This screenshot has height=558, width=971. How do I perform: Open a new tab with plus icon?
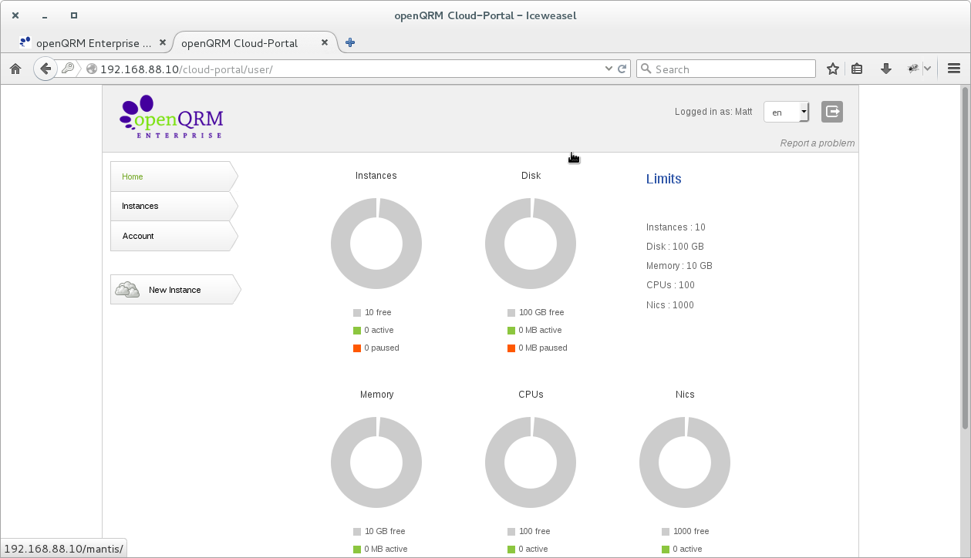pyautogui.click(x=350, y=42)
